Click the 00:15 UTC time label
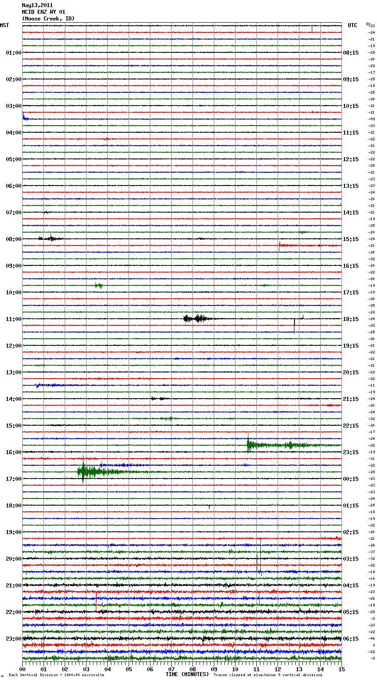Screen dimensions: 377x681 coord(351,479)
